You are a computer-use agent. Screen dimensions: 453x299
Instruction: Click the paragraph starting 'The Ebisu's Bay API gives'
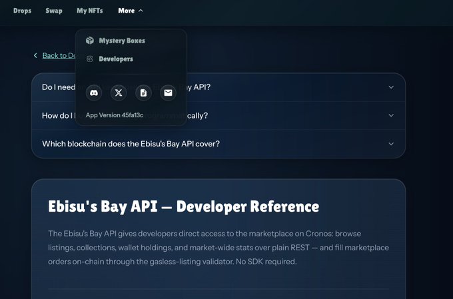(219, 248)
